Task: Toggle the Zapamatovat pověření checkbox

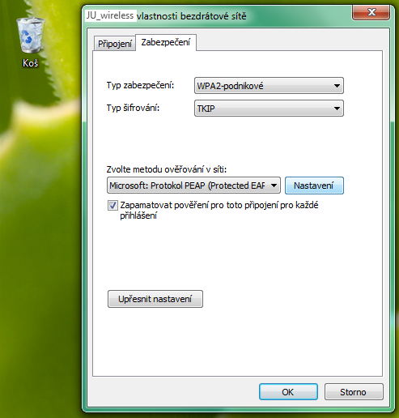Action: [x=112, y=206]
